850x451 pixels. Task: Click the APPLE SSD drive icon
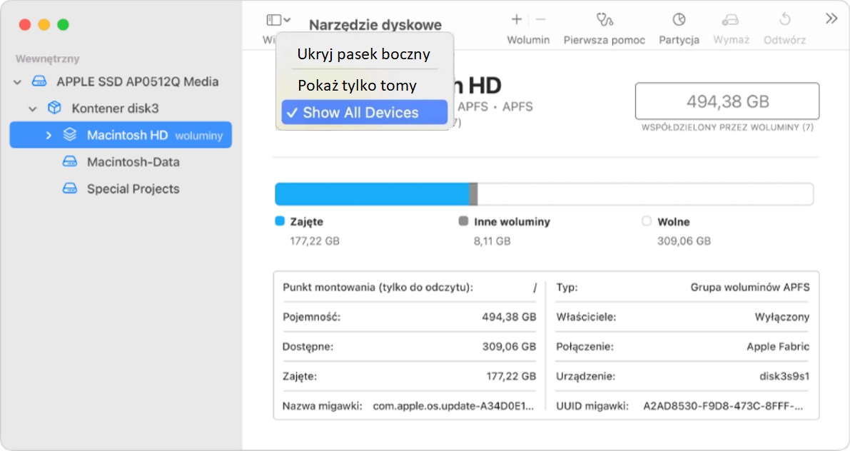39,81
